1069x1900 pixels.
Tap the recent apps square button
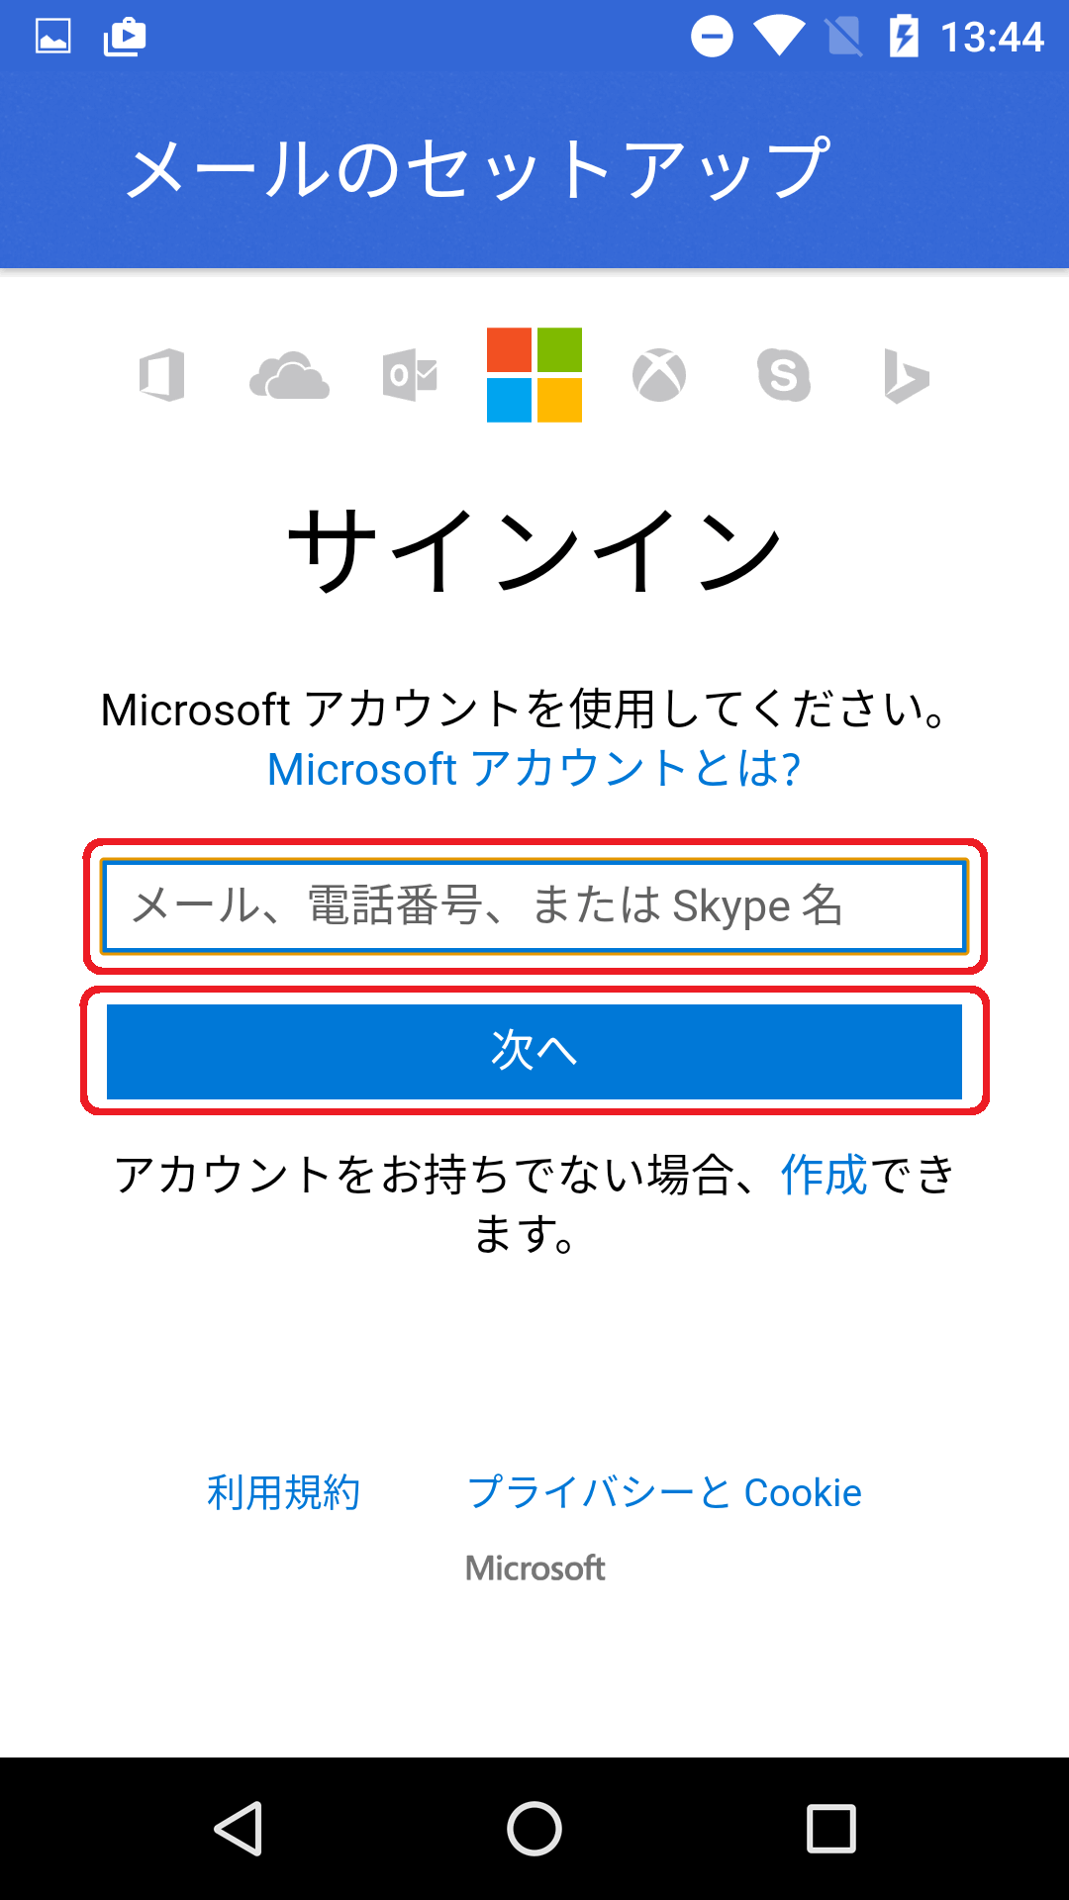click(x=831, y=1828)
